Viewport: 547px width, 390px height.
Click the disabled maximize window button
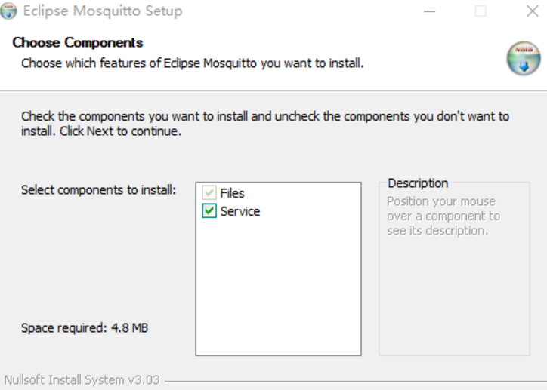tap(481, 11)
